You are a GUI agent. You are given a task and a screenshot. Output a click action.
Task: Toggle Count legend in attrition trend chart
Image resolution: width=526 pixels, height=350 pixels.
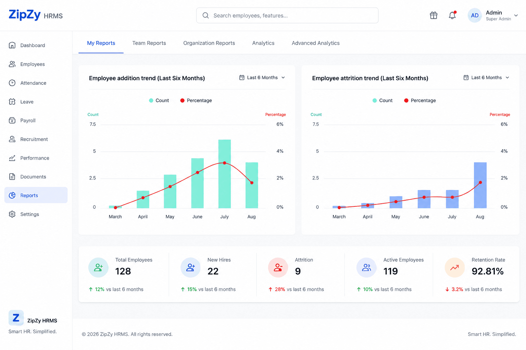tap(383, 100)
